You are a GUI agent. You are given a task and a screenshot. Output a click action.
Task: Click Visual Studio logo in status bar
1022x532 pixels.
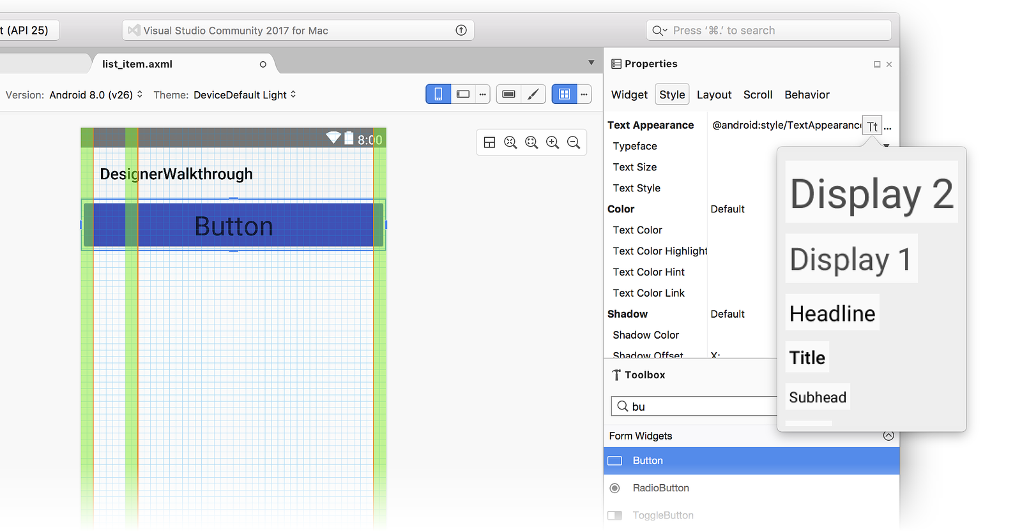click(134, 30)
